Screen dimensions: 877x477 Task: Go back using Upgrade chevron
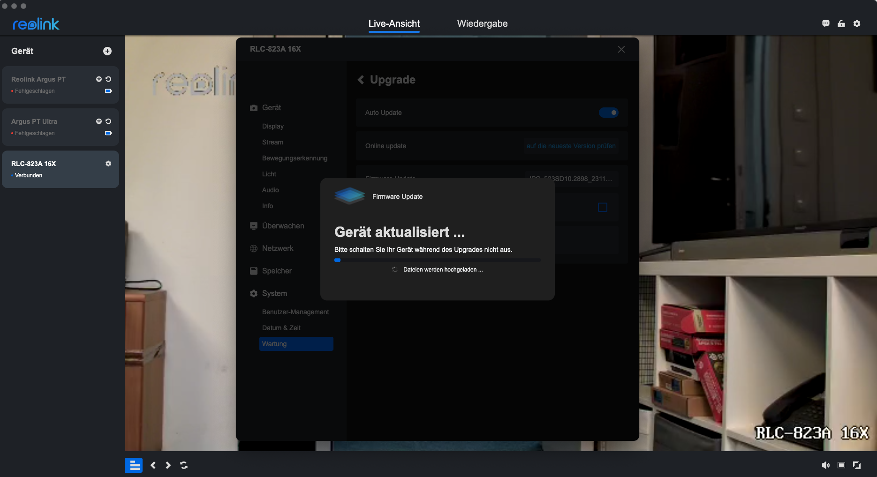pos(361,80)
